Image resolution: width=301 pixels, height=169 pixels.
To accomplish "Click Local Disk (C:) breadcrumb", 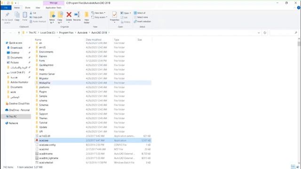I will click(x=48, y=33).
